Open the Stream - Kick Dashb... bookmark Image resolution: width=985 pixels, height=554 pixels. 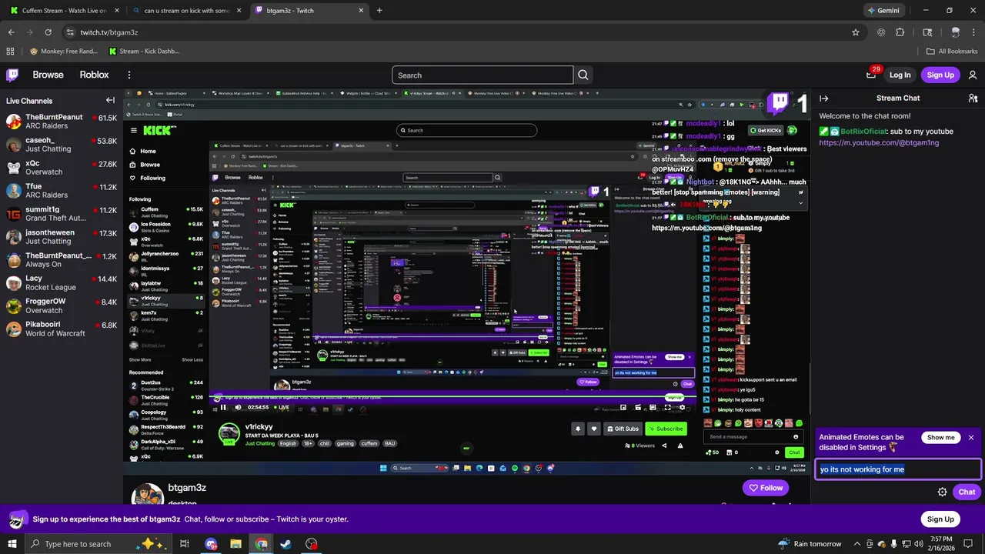(144, 52)
